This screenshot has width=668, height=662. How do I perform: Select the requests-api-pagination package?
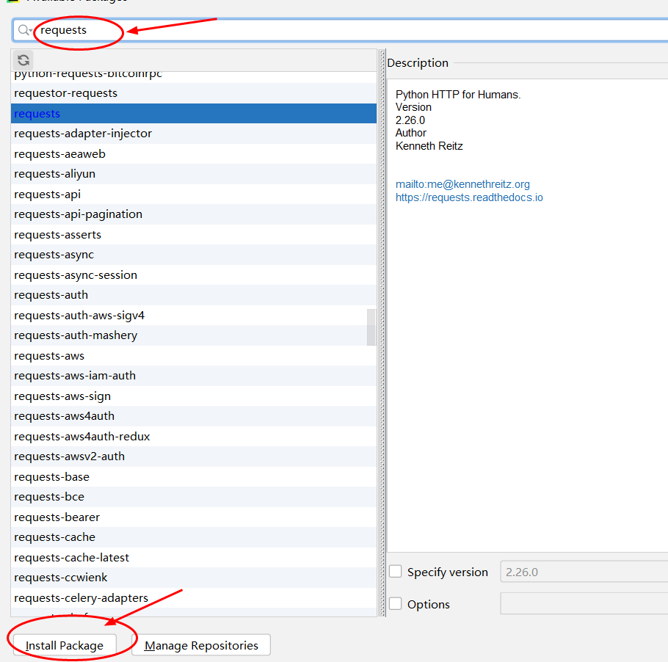pyautogui.click(x=193, y=214)
